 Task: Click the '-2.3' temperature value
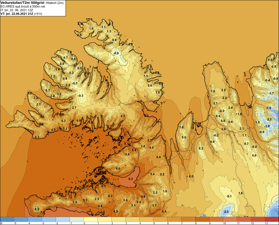tap(269, 119)
